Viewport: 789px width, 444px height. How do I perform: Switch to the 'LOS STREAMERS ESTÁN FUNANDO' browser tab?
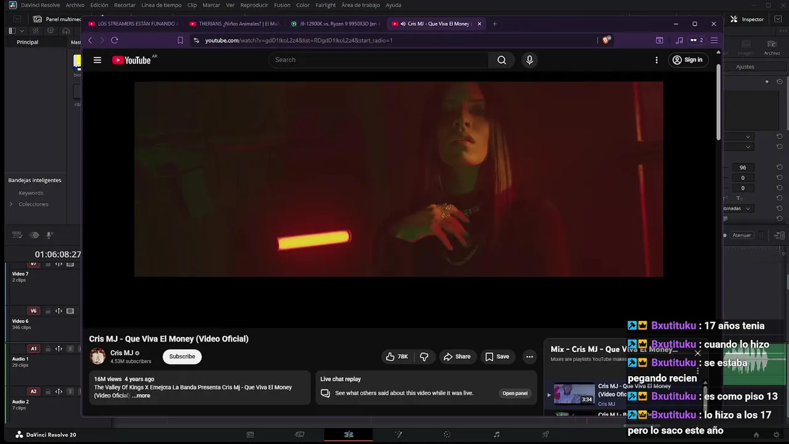(x=133, y=24)
